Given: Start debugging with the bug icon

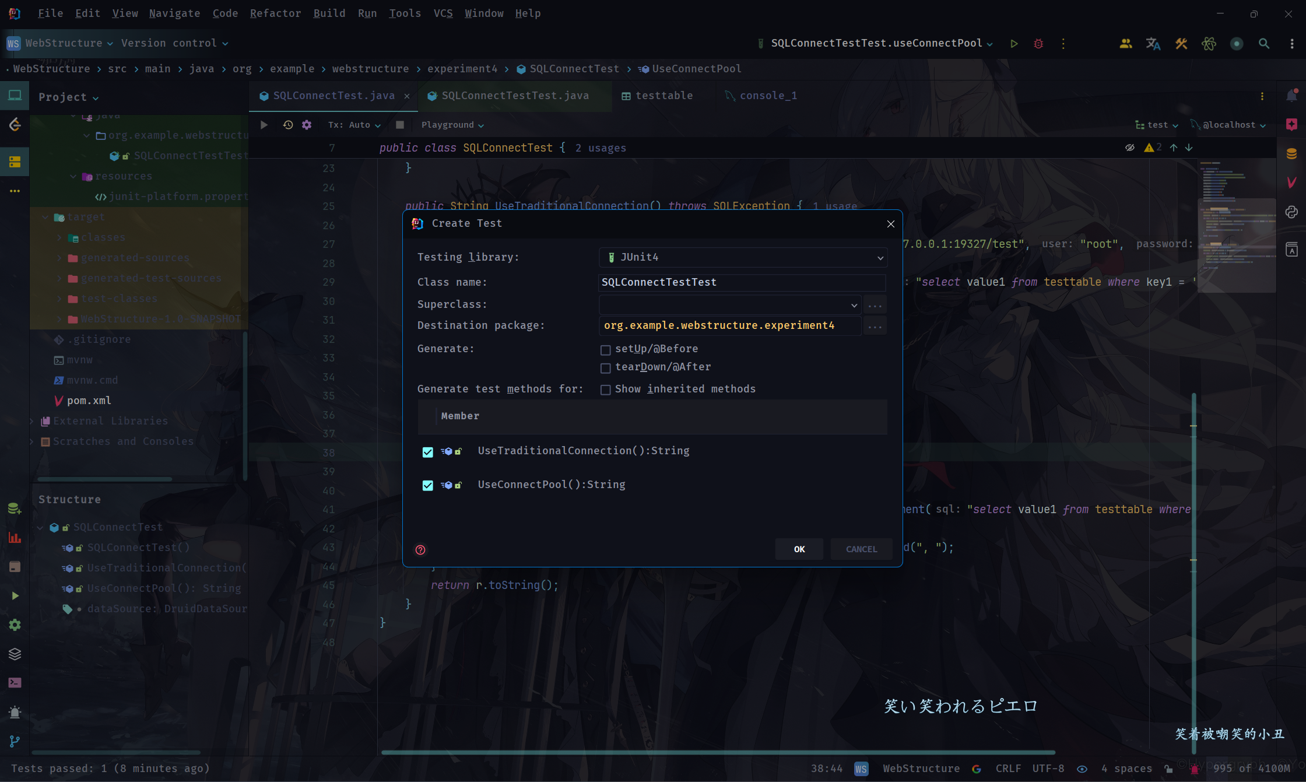Looking at the screenshot, I should coord(1038,44).
